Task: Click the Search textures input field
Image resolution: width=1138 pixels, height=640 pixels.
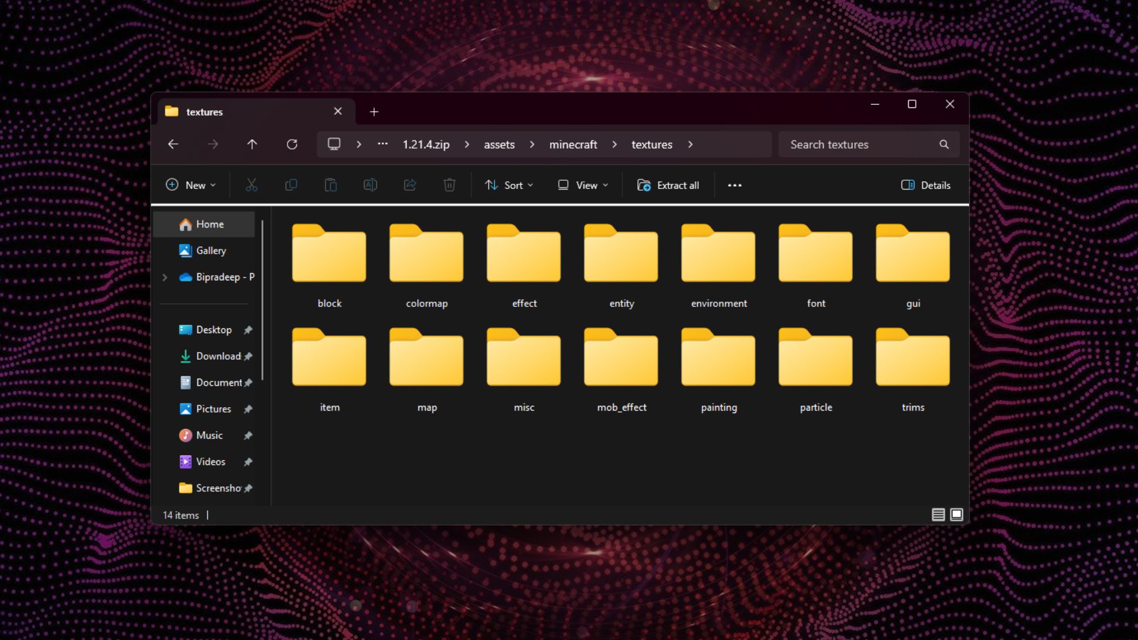Action: (x=859, y=144)
